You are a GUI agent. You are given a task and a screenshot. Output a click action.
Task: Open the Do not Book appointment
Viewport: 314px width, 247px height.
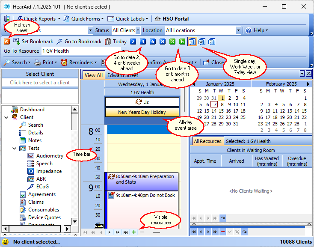pyautogui.click(x=142, y=210)
